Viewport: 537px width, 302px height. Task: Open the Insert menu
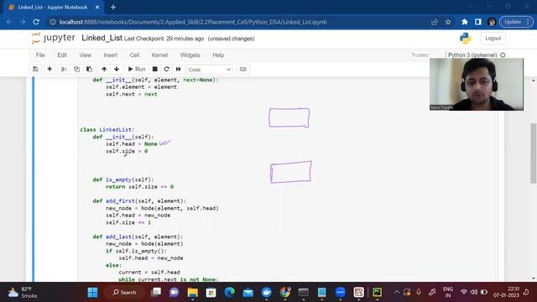[x=110, y=55]
